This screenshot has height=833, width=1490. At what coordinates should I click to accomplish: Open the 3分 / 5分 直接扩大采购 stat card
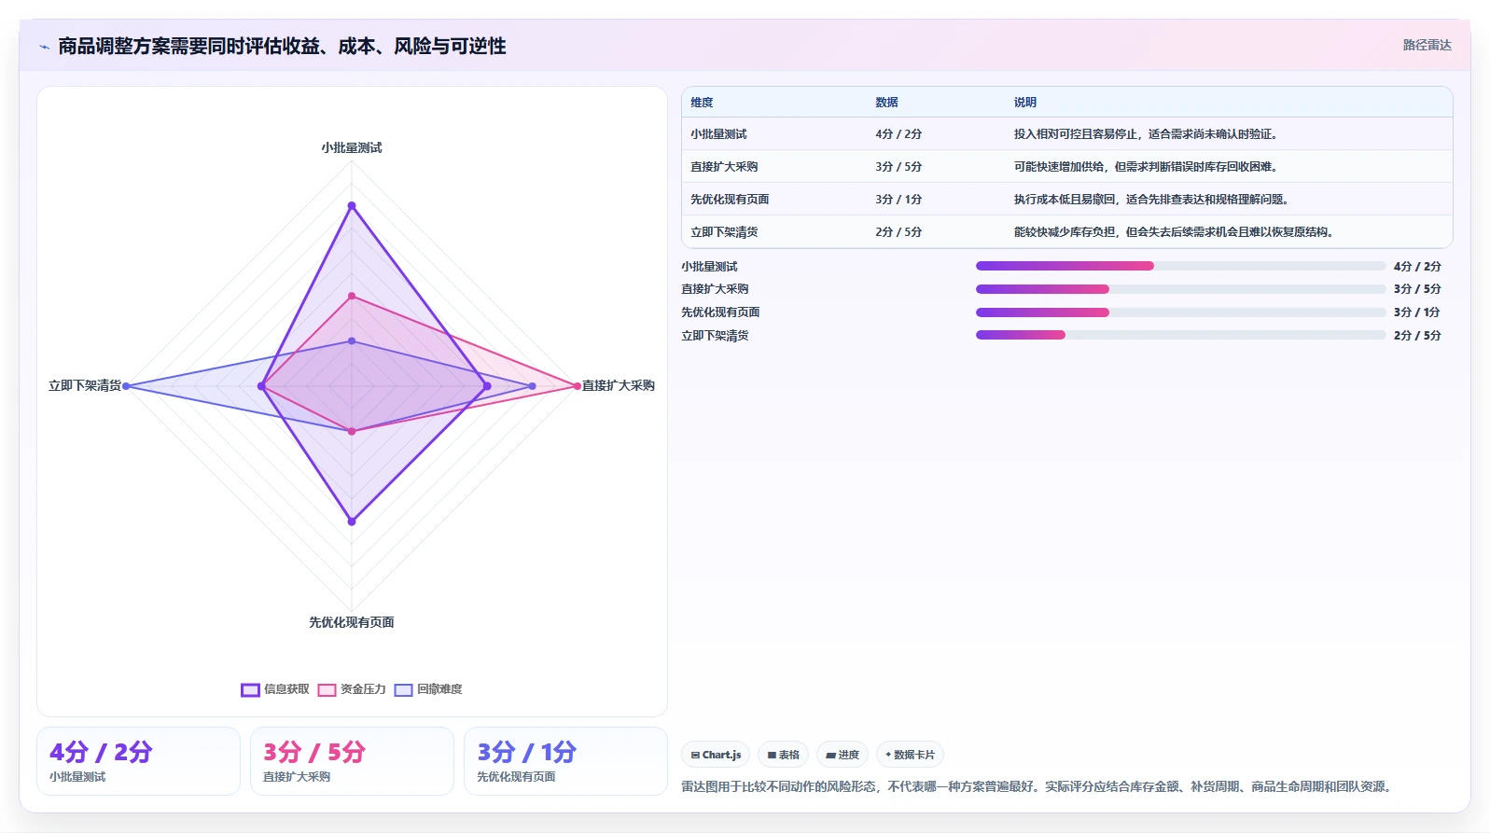tap(352, 761)
